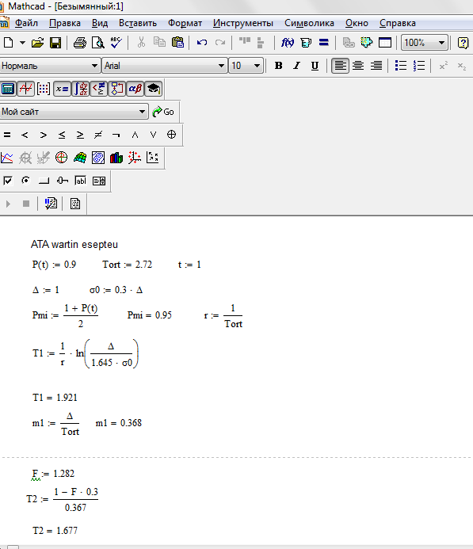This screenshot has height=549, width=473.
Task: Toggle numbered list
Action: click(419, 66)
